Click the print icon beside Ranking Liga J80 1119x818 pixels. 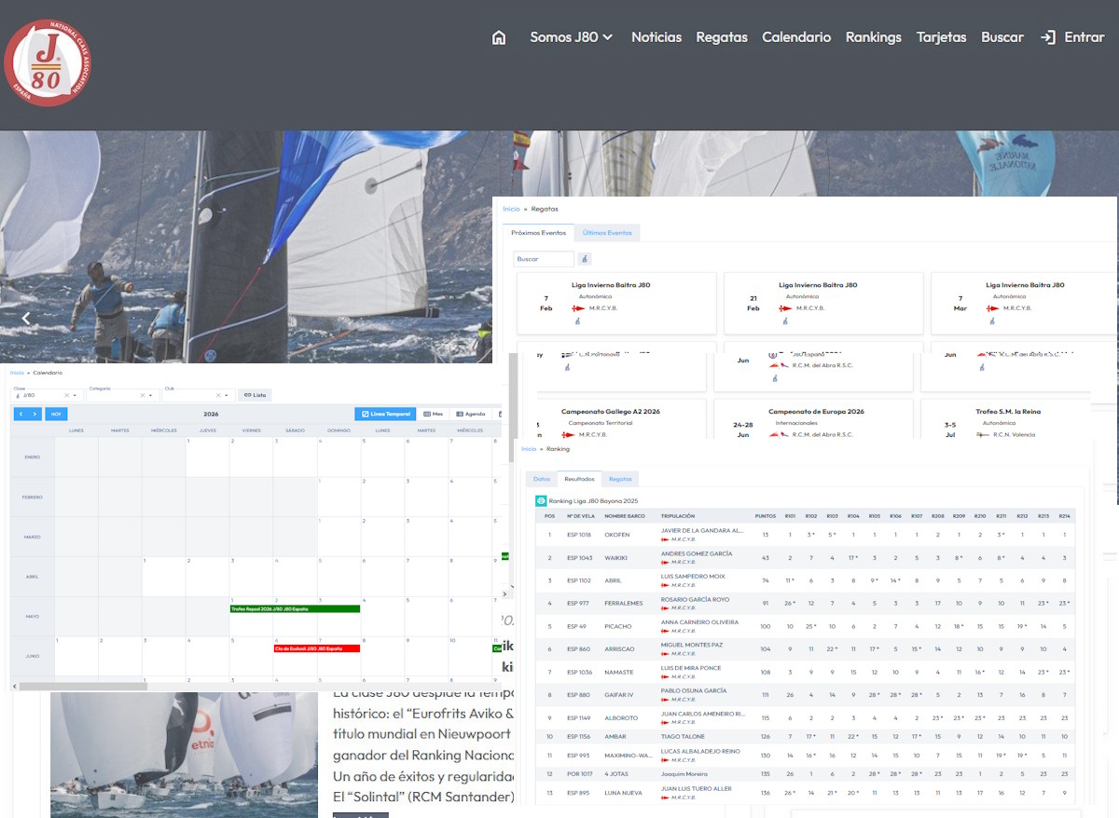click(x=541, y=500)
